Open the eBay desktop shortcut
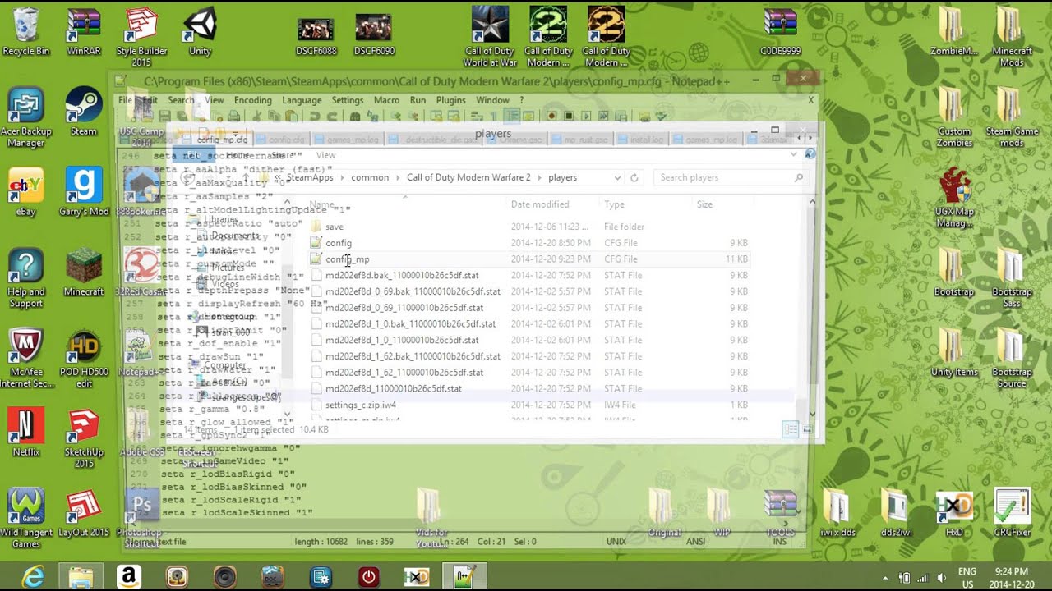The height and width of the screenshot is (591, 1052). tap(26, 192)
